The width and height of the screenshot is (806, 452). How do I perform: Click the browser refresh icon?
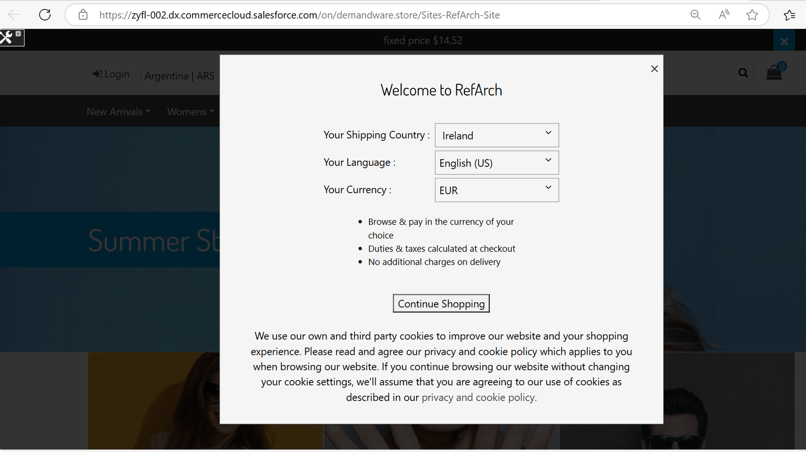point(45,15)
